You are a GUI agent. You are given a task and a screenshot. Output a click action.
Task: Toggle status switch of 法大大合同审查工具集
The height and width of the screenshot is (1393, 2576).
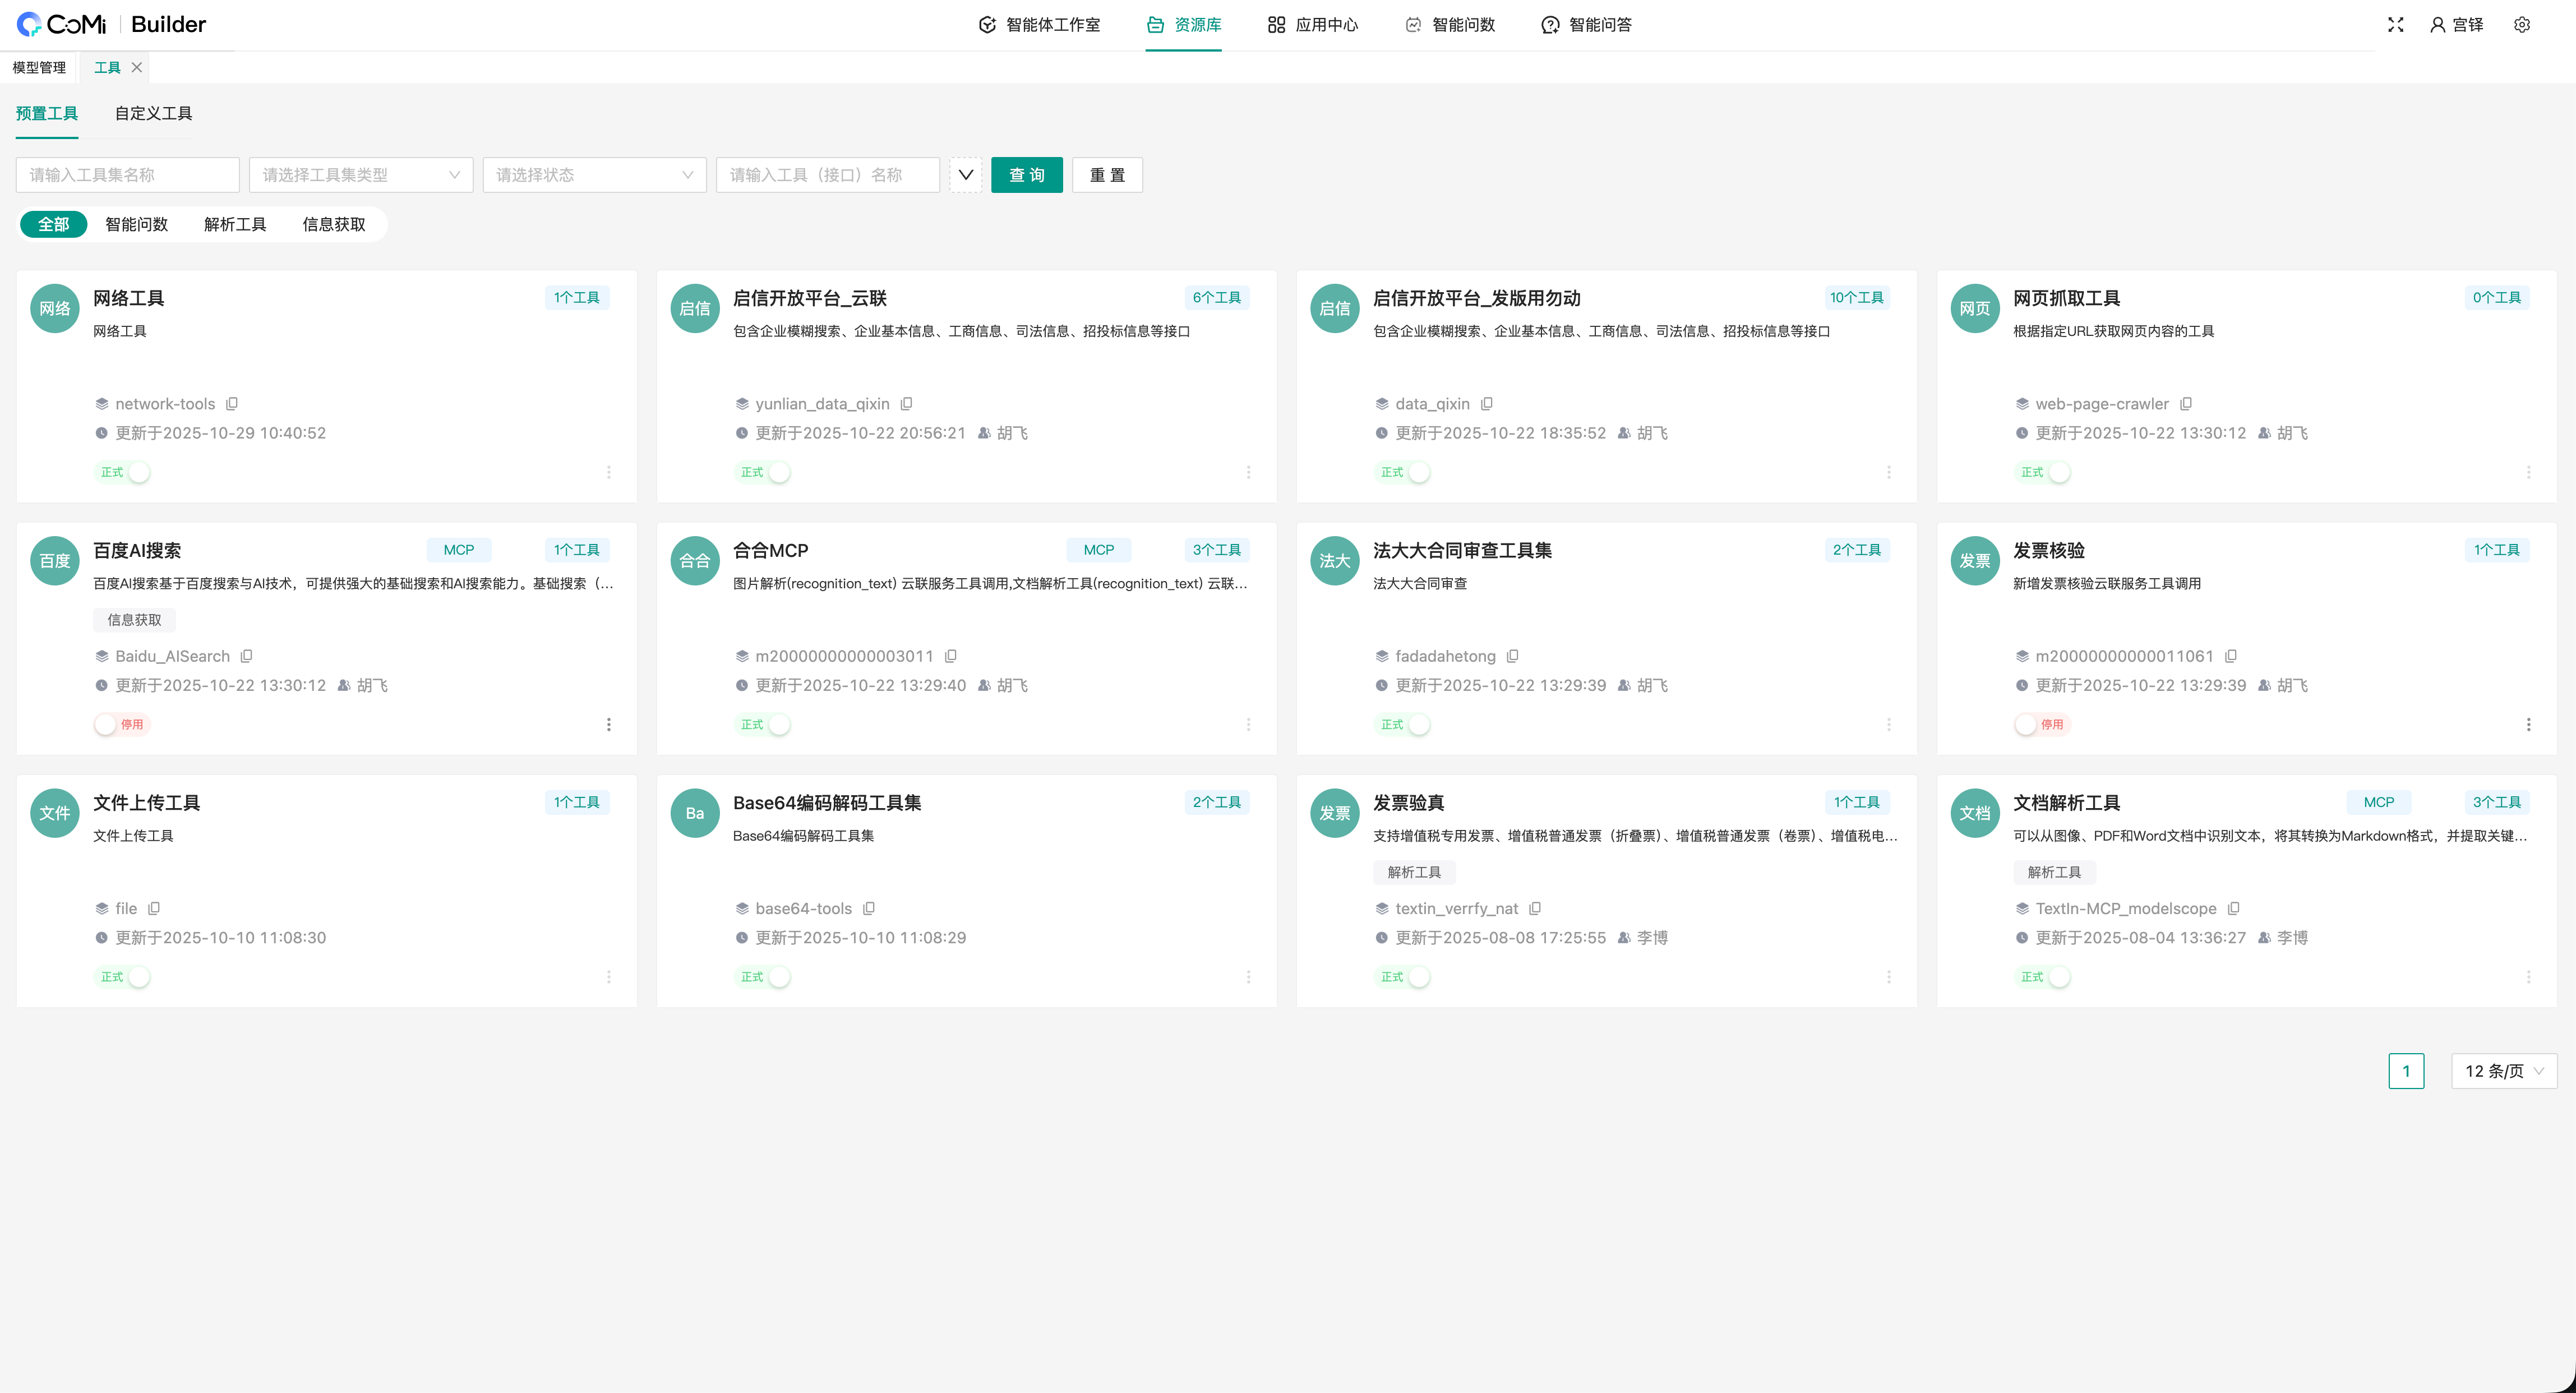(x=1403, y=724)
